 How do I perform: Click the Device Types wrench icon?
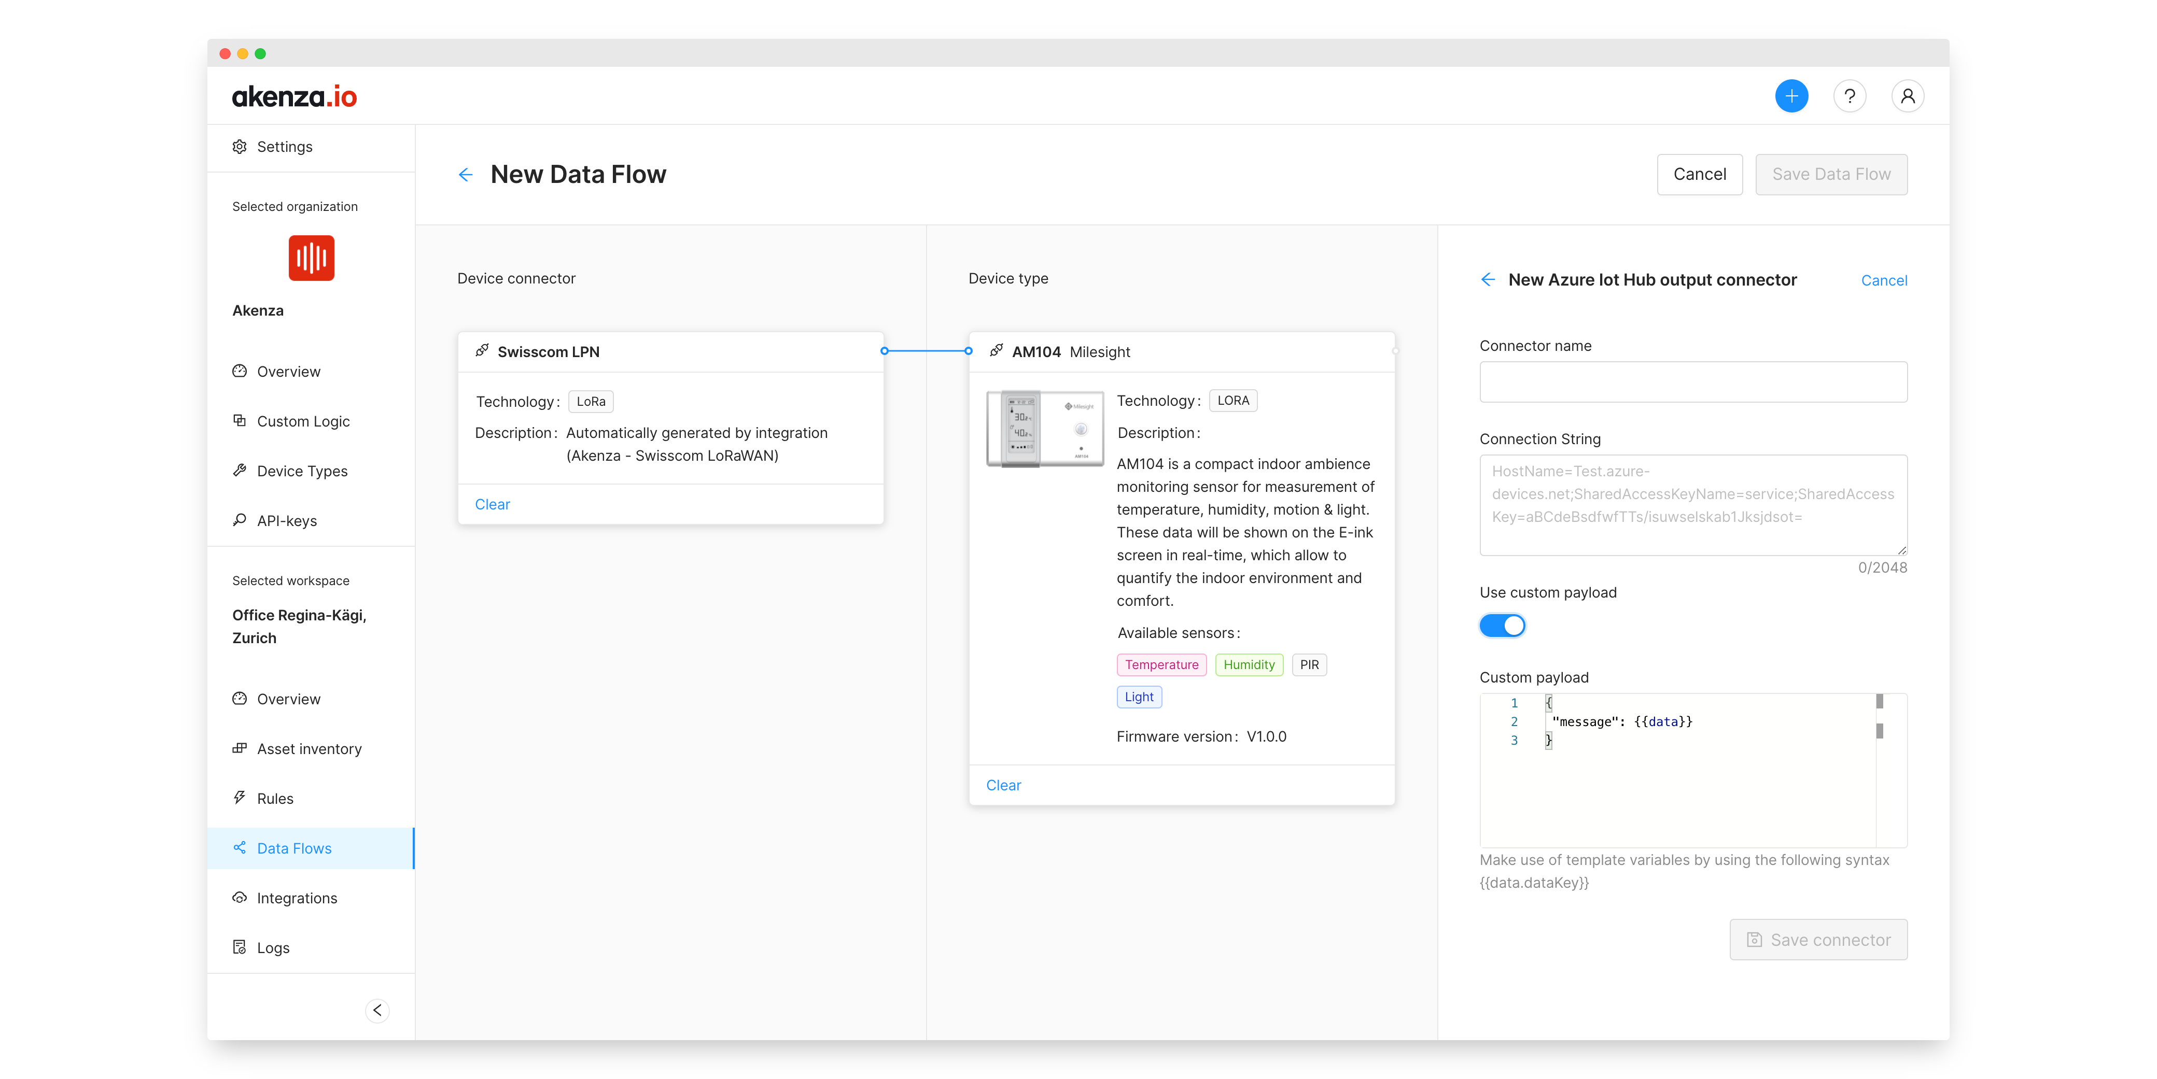pyautogui.click(x=240, y=471)
